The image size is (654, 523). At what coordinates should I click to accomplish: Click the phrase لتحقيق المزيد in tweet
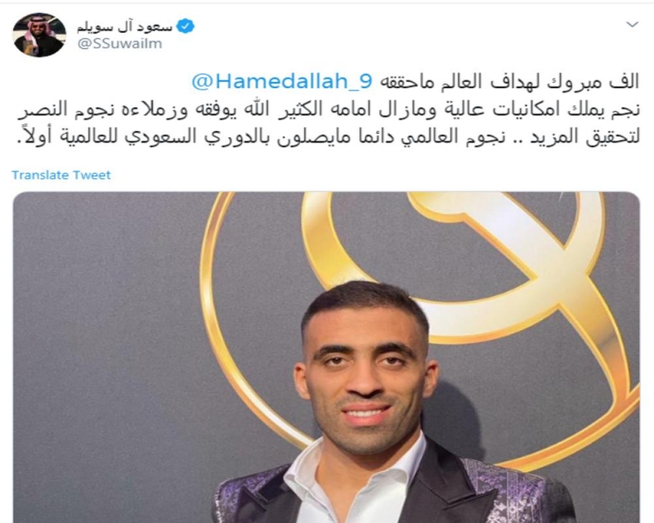pos(585,136)
